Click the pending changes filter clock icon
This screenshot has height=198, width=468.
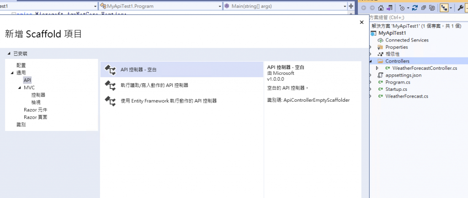(x=402, y=8)
